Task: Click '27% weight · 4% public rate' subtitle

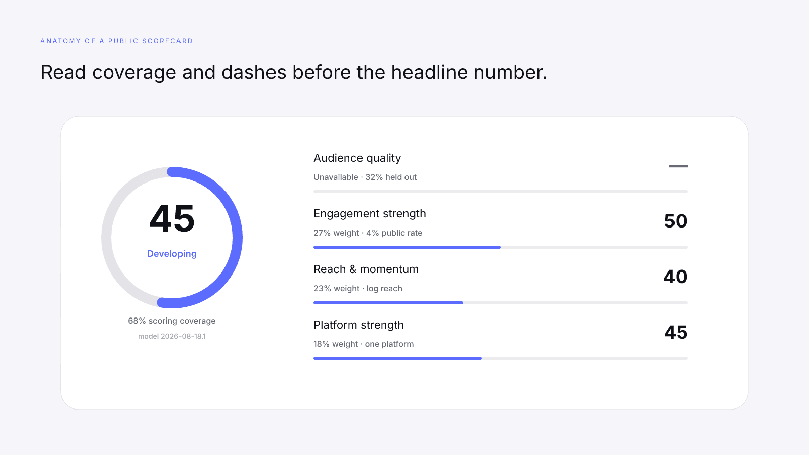Action: pyautogui.click(x=368, y=233)
